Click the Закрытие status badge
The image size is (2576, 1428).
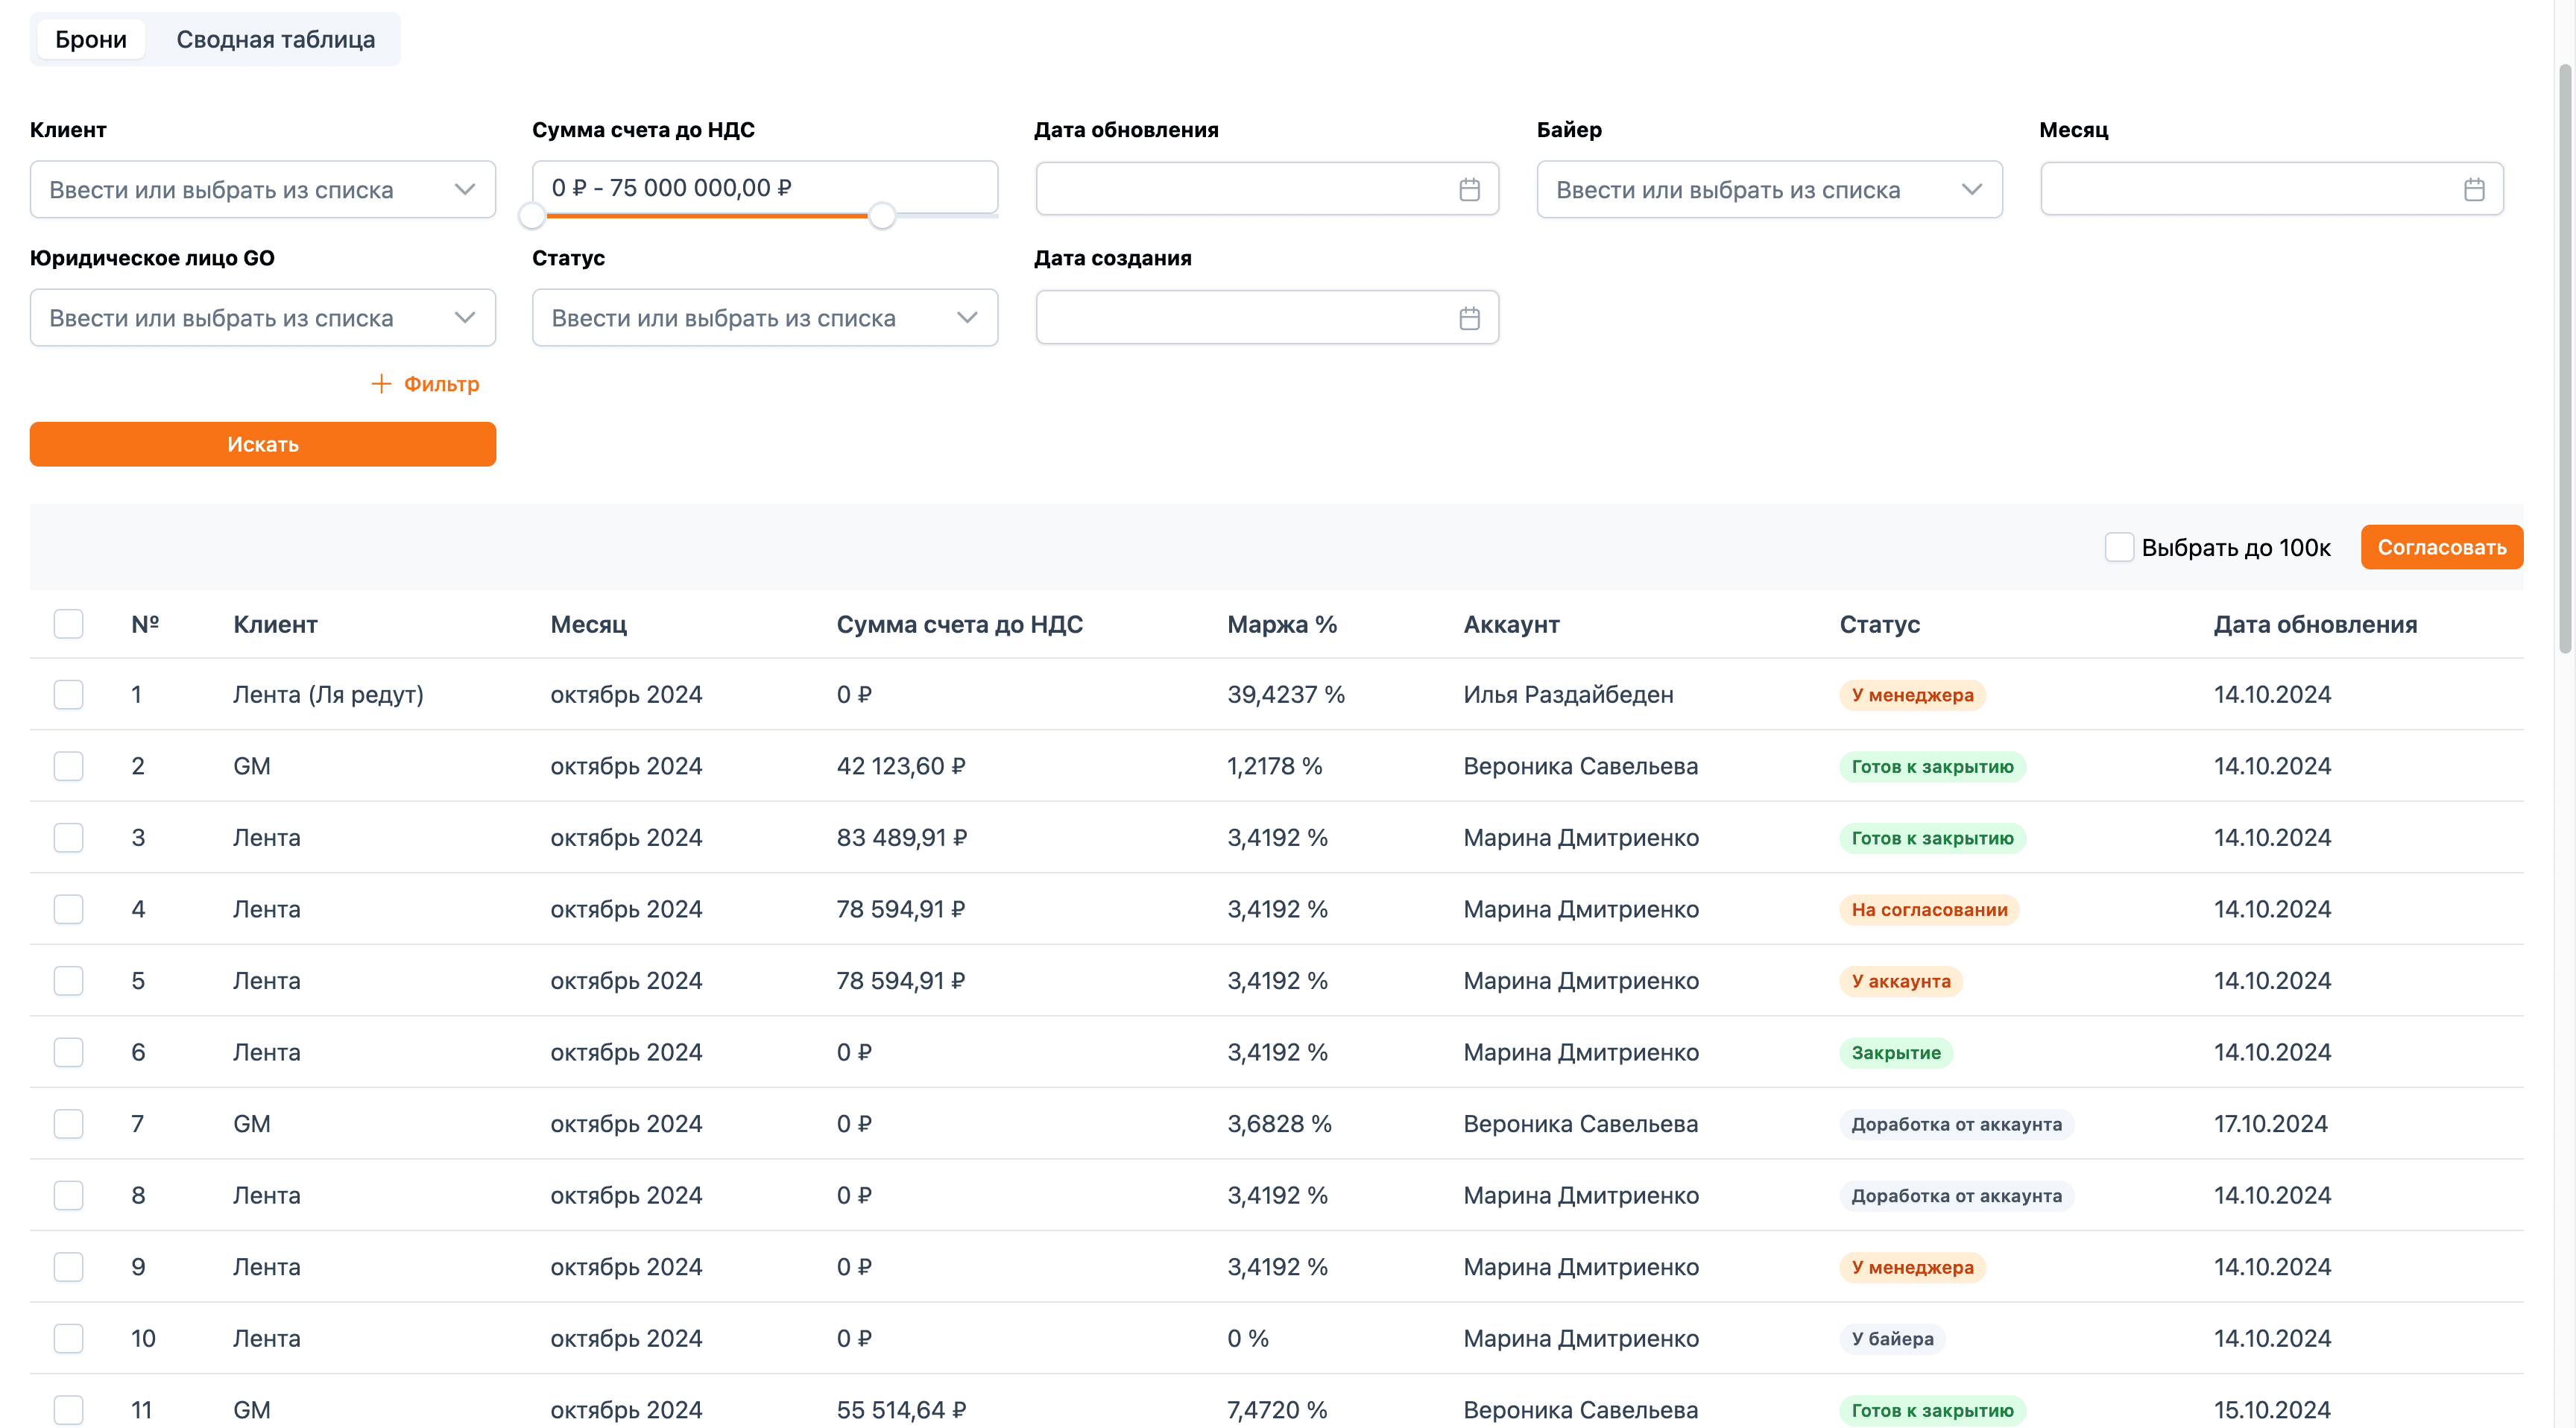1896,1053
